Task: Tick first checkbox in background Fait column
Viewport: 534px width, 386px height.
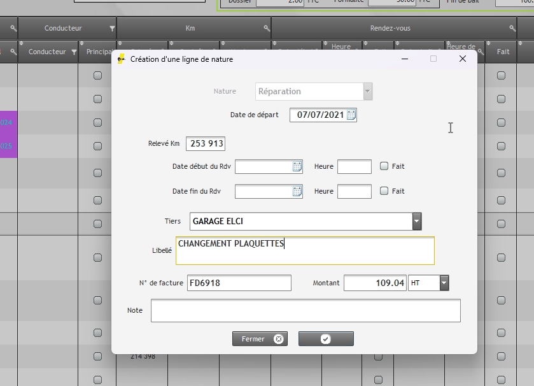Action: coord(501,75)
